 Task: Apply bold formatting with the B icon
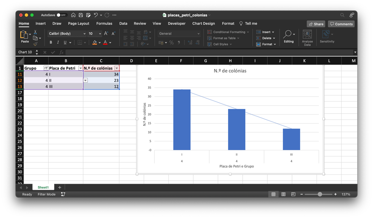coord(51,42)
